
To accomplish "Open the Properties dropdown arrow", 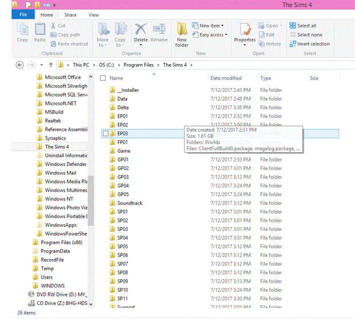I will (x=245, y=45).
